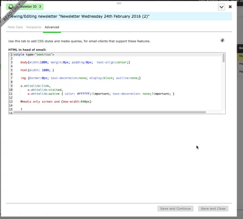Image resolution: width=243 pixels, height=219 pixels.
Task: Click the code editor horizontal scrollbar
Action: tap(110, 112)
